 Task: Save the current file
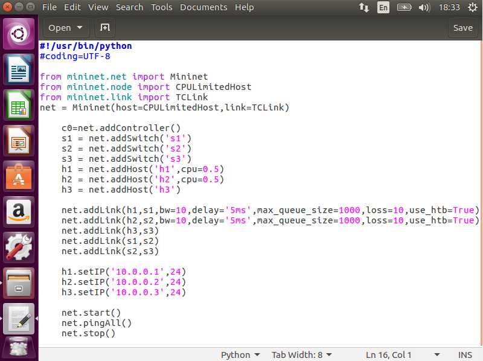(x=462, y=28)
